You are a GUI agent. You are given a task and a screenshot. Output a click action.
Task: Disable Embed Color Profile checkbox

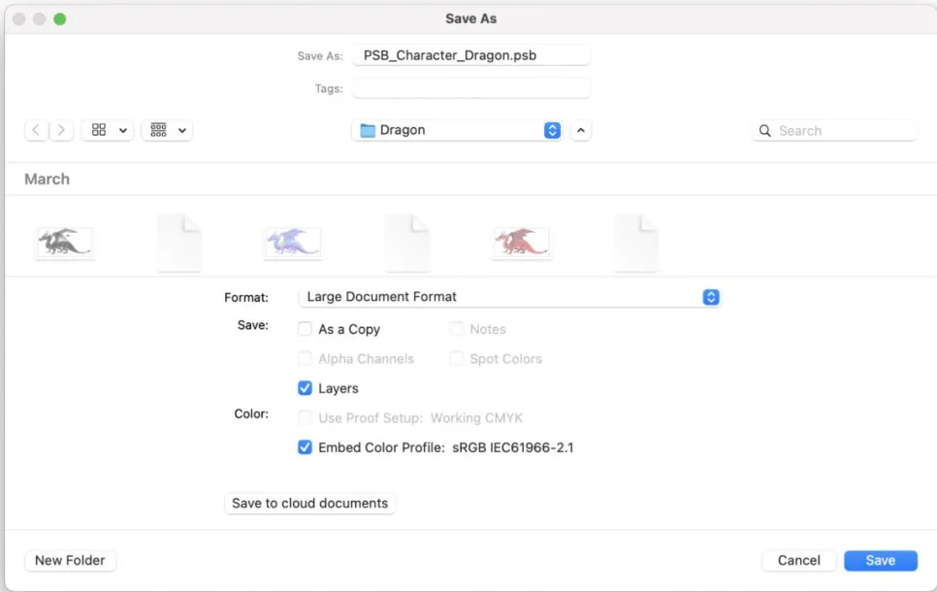[x=306, y=447]
